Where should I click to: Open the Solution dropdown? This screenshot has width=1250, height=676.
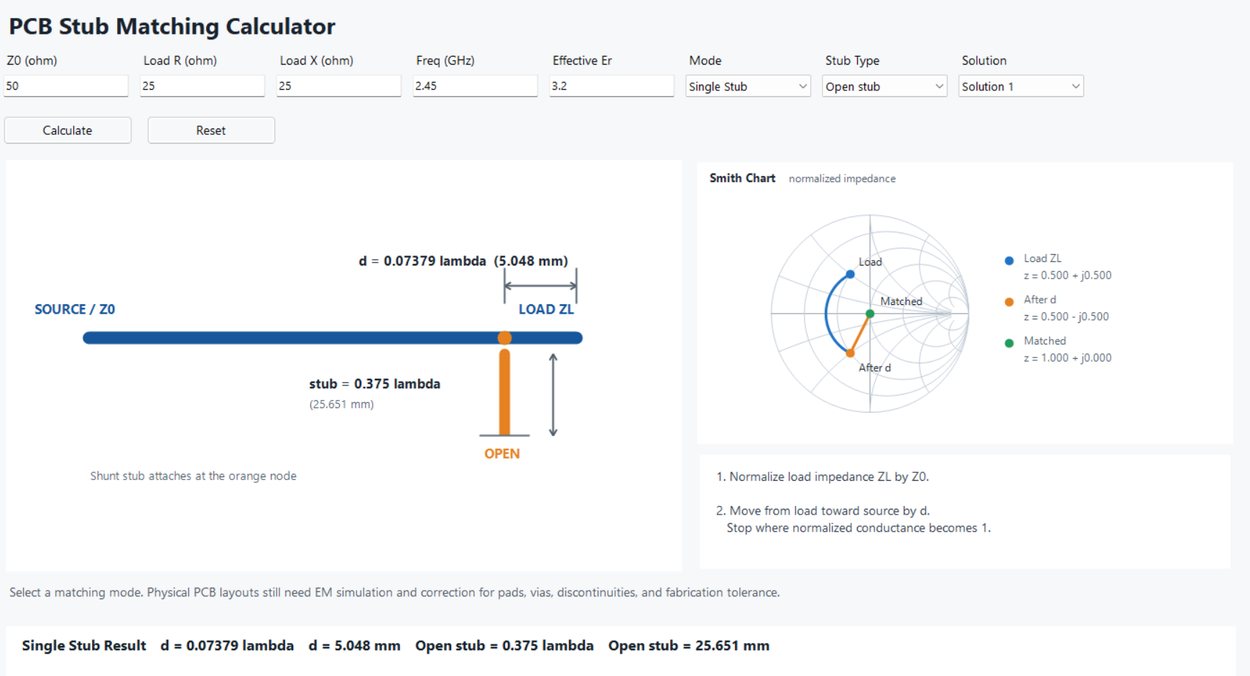point(1021,86)
